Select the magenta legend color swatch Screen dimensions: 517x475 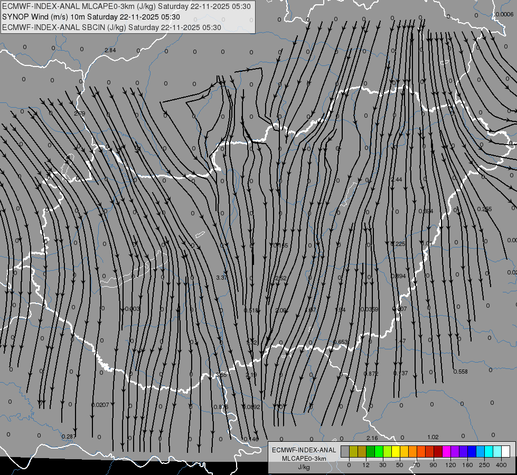[x=446, y=451]
